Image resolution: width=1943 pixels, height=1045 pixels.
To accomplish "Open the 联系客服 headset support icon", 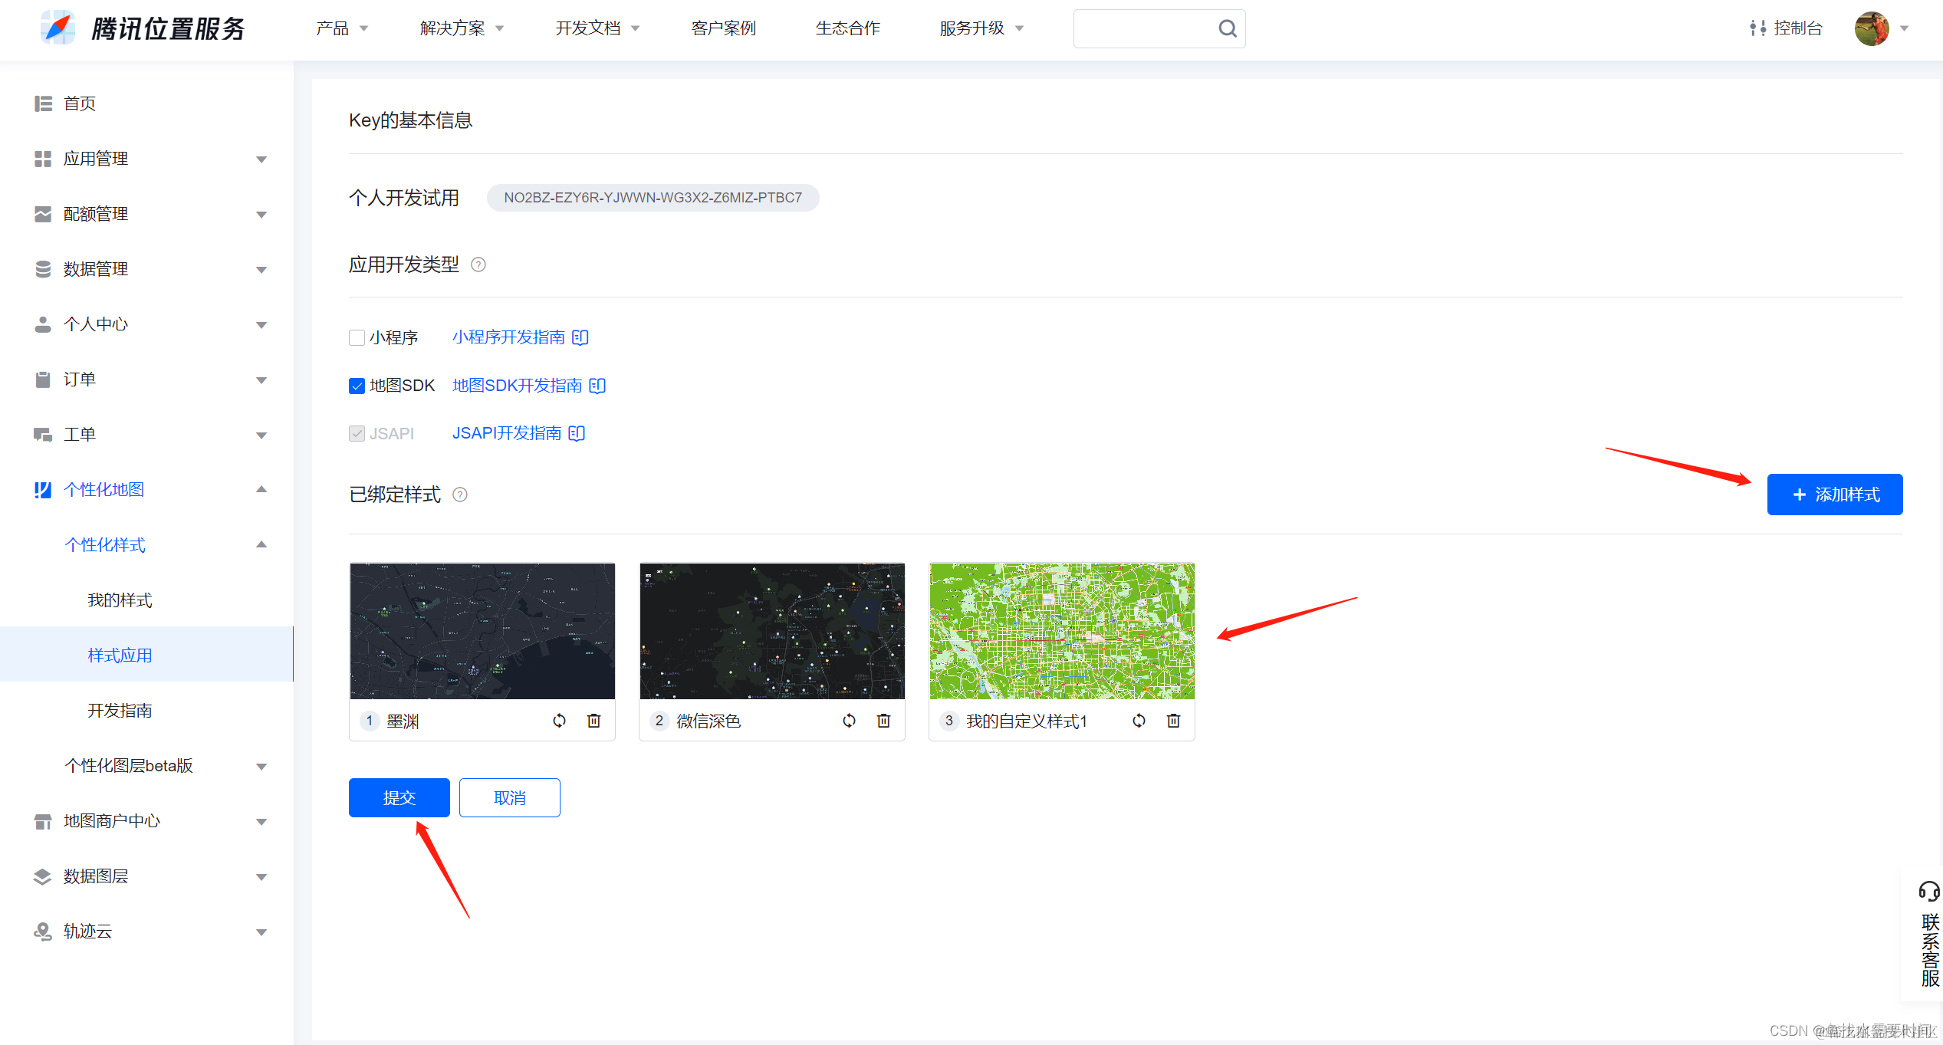I will coord(1930,892).
